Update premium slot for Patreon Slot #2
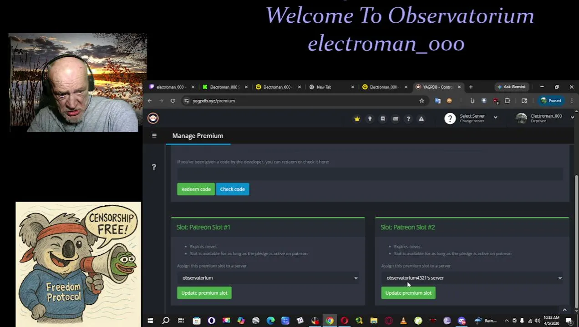Image resolution: width=579 pixels, height=327 pixels. [408, 293]
